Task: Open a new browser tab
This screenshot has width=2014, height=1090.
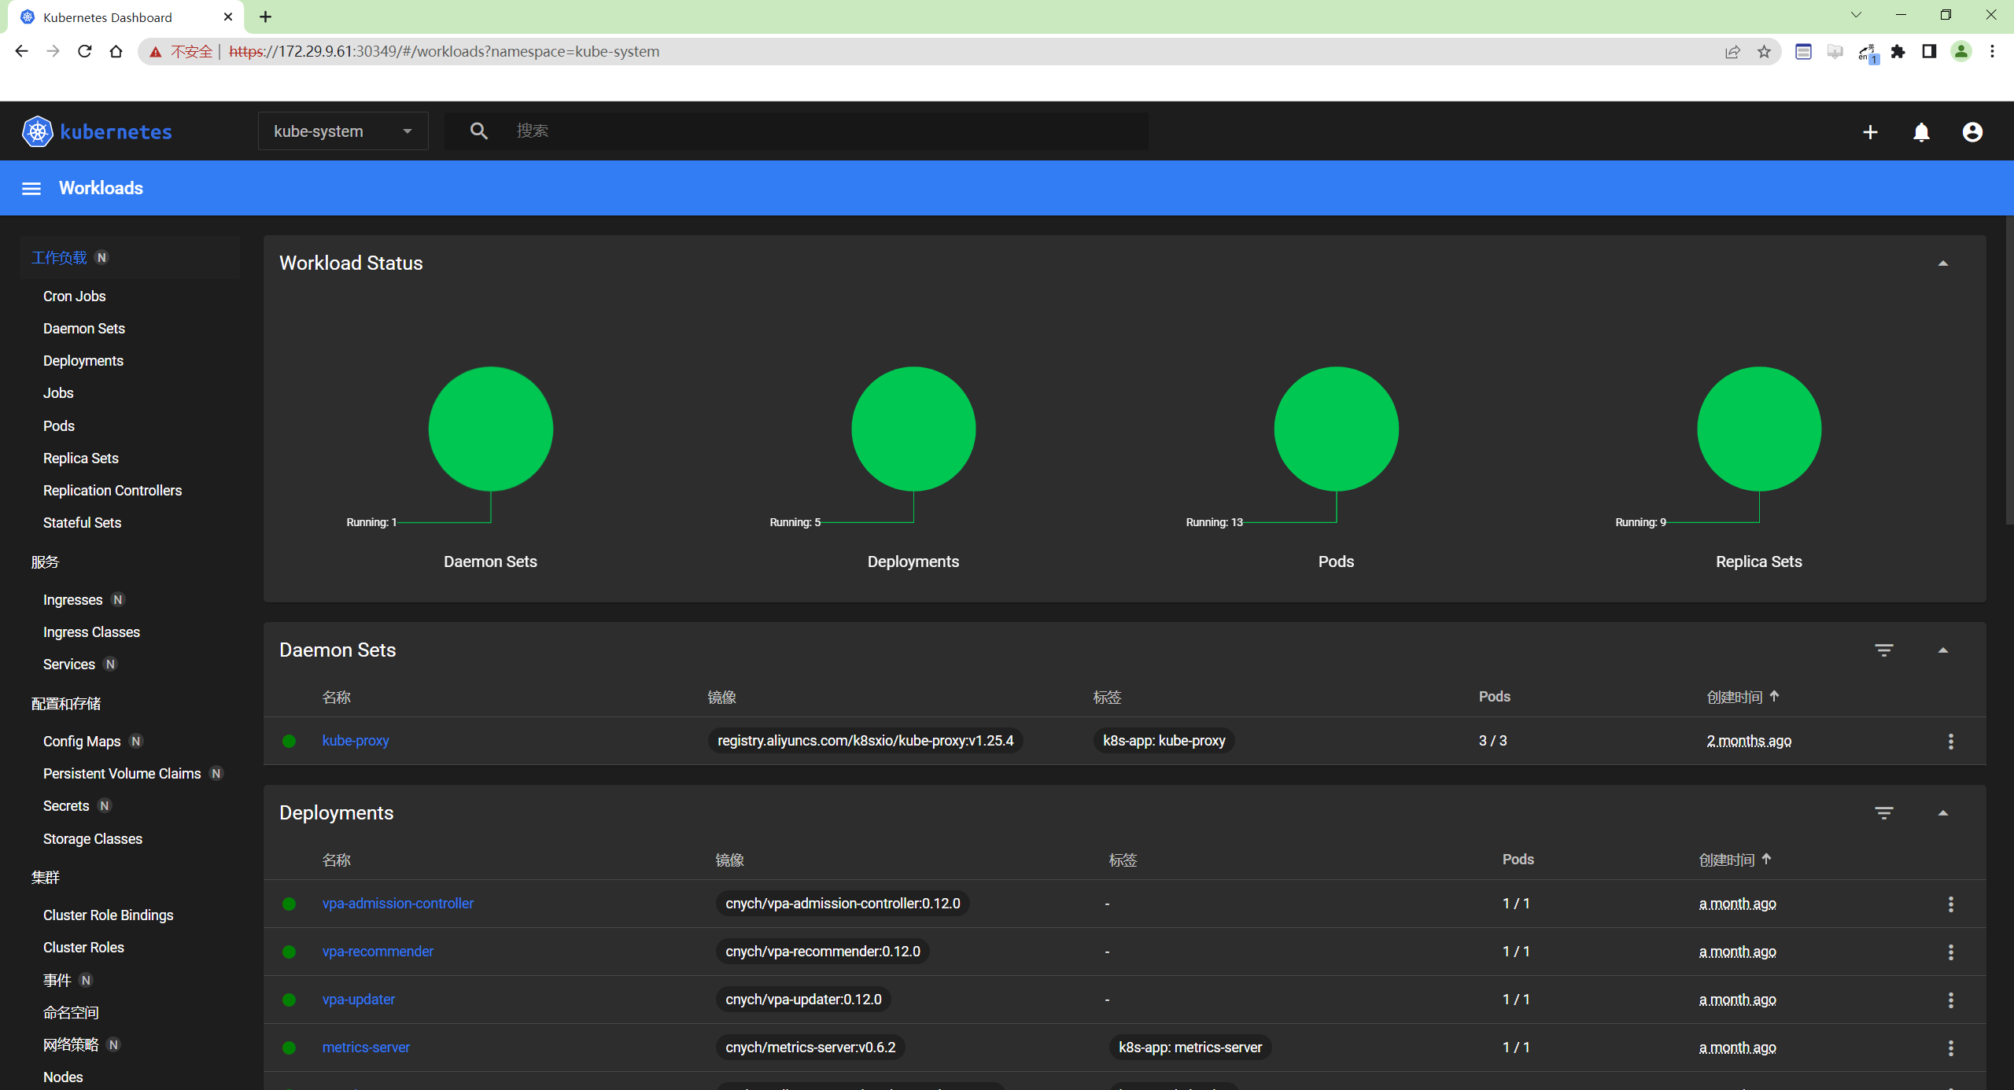Action: [265, 17]
